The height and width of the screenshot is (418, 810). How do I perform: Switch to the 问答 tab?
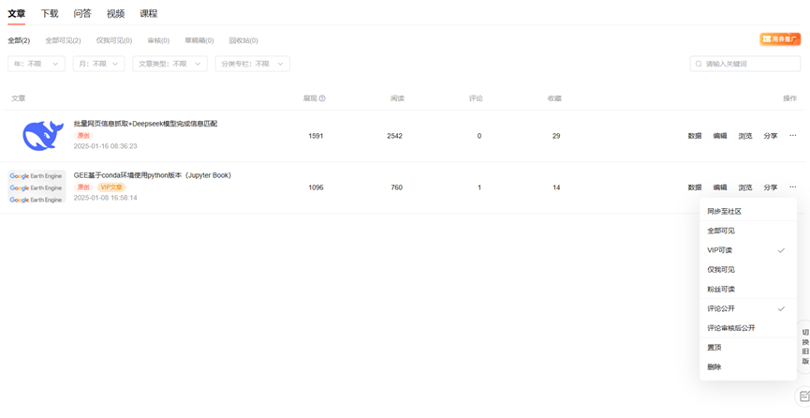[x=82, y=13]
